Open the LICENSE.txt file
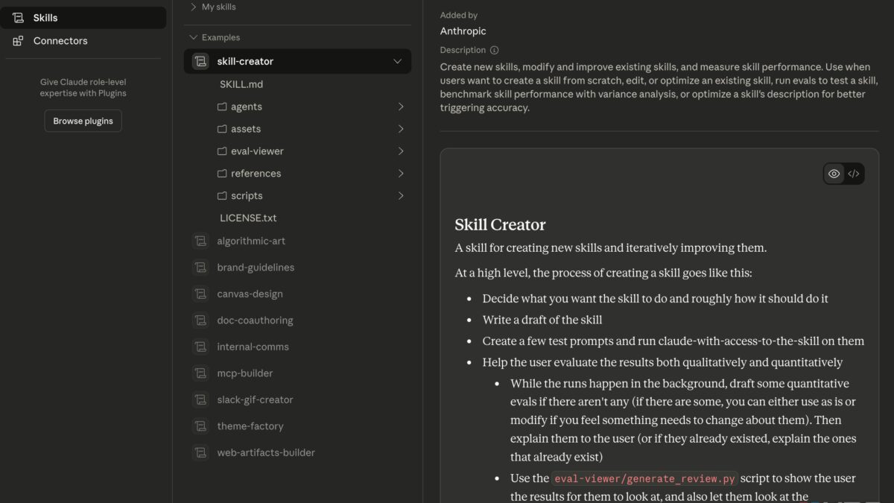 tap(248, 218)
